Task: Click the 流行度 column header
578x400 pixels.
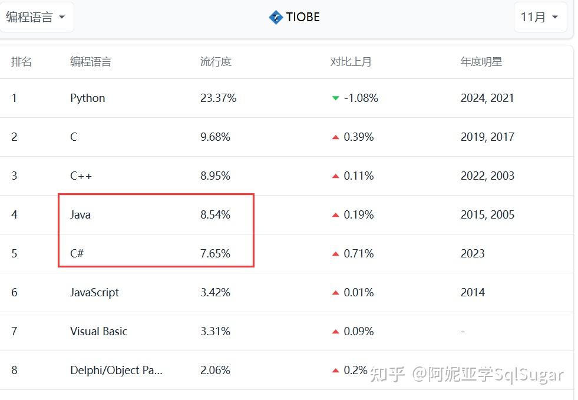Action: point(216,61)
